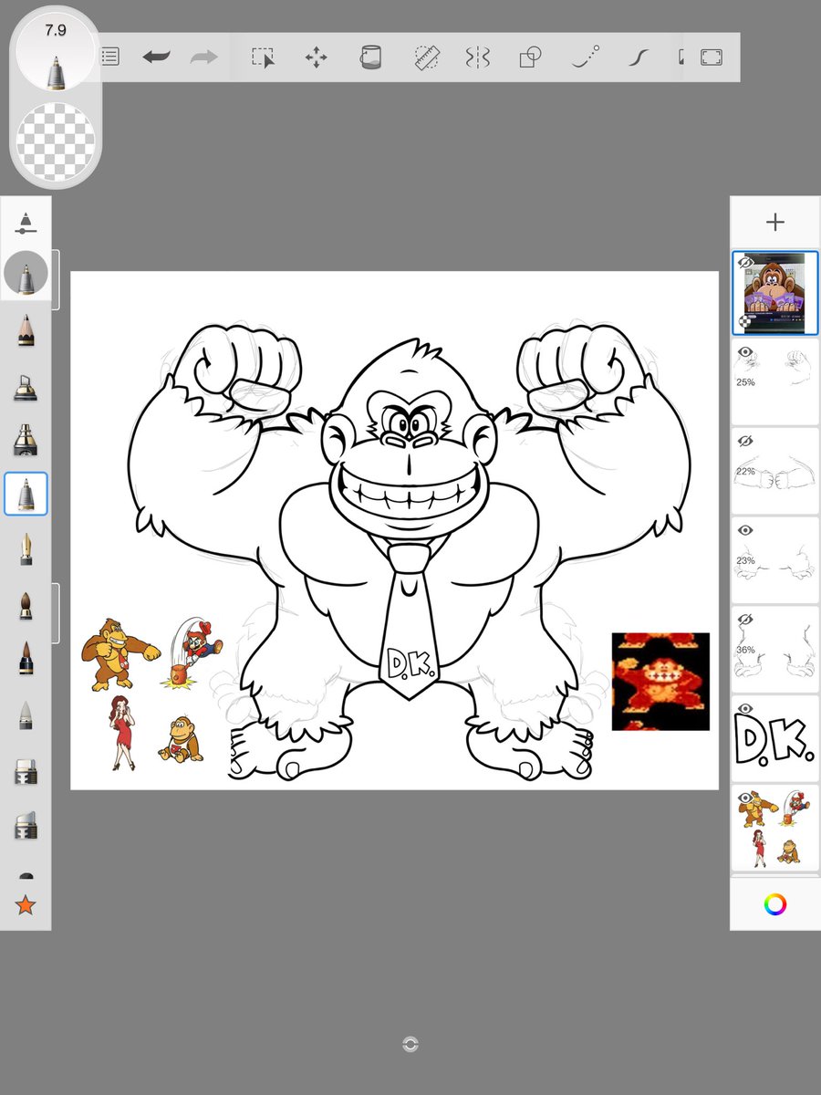Show the hidden reference photo layer
The image size is (821, 1095).
coord(746,263)
